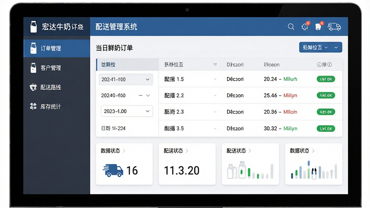
Task: Open the 配送路线 menu item
Action: coord(57,87)
